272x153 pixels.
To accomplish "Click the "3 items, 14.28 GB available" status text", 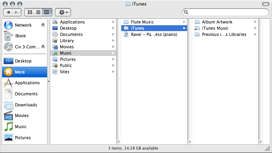I will 133,148.
